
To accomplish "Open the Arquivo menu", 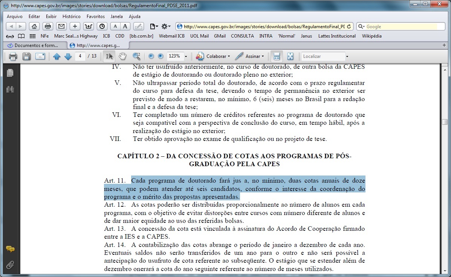I will coord(15,17).
